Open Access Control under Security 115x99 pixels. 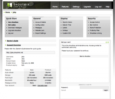tap(95, 22)
